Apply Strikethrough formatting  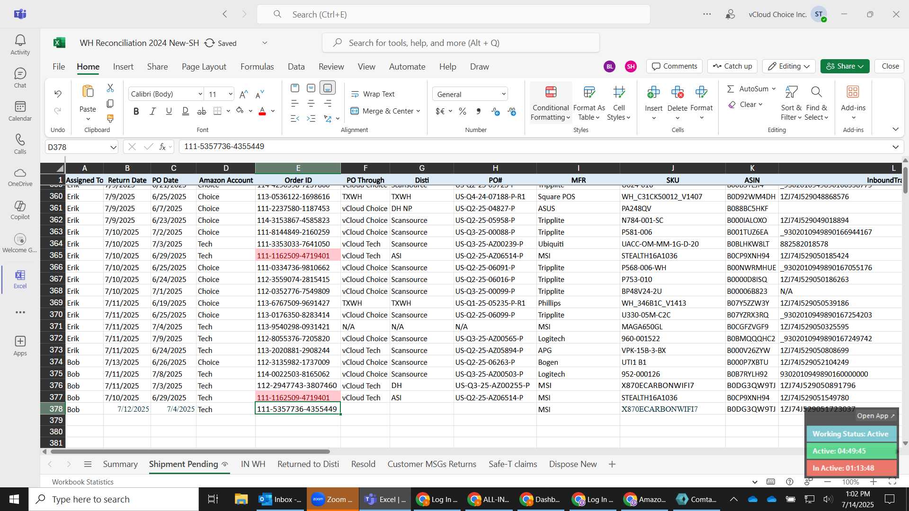click(x=202, y=111)
